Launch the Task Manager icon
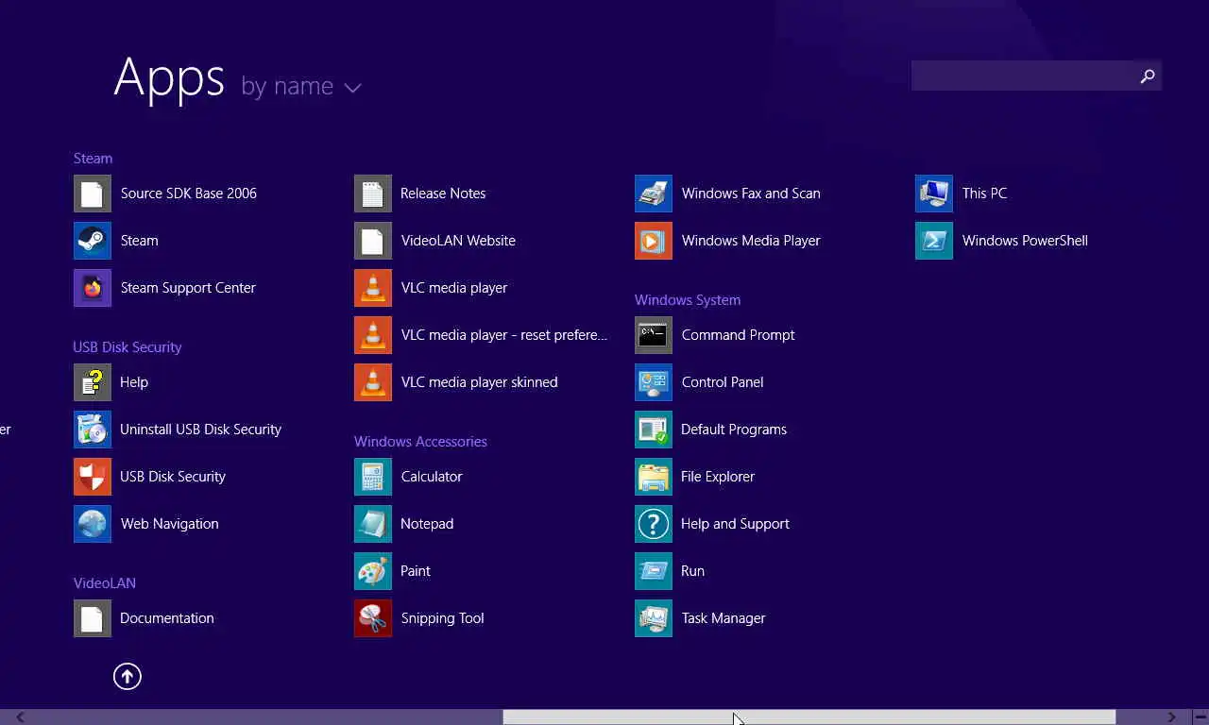 pyautogui.click(x=654, y=618)
